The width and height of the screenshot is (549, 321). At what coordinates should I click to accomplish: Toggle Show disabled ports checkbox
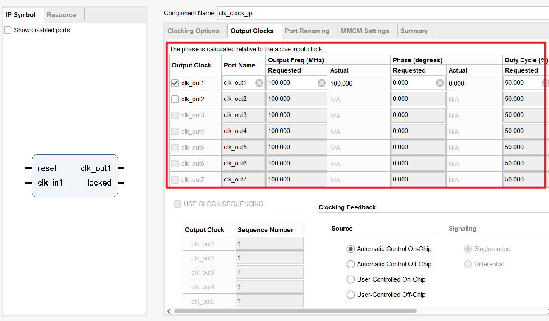click(8, 30)
